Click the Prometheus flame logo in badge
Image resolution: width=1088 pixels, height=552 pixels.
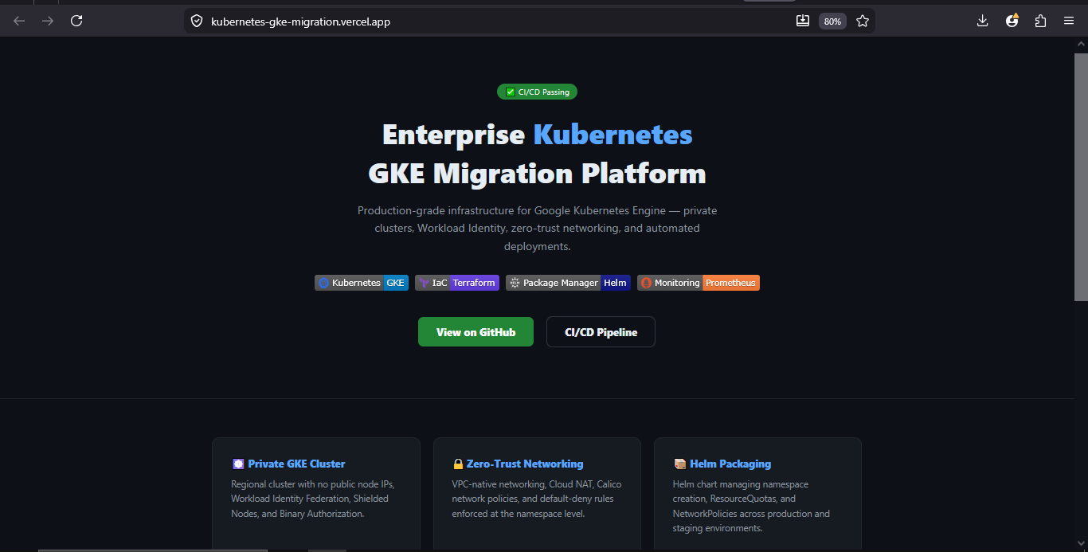(x=646, y=283)
